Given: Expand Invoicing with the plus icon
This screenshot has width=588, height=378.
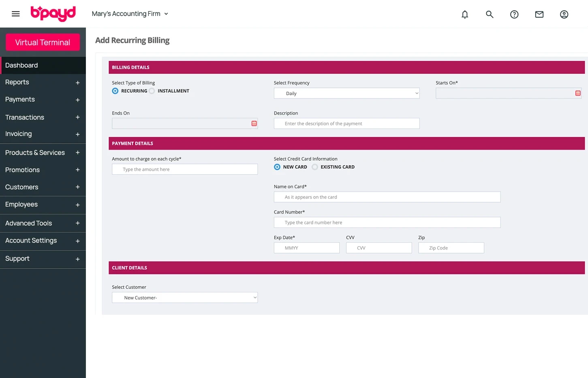Looking at the screenshot, I should pyautogui.click(x=77, y=134).
